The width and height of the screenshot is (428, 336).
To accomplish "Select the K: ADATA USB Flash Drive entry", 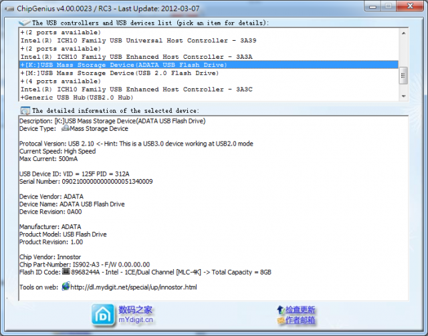I will (209, 65).
